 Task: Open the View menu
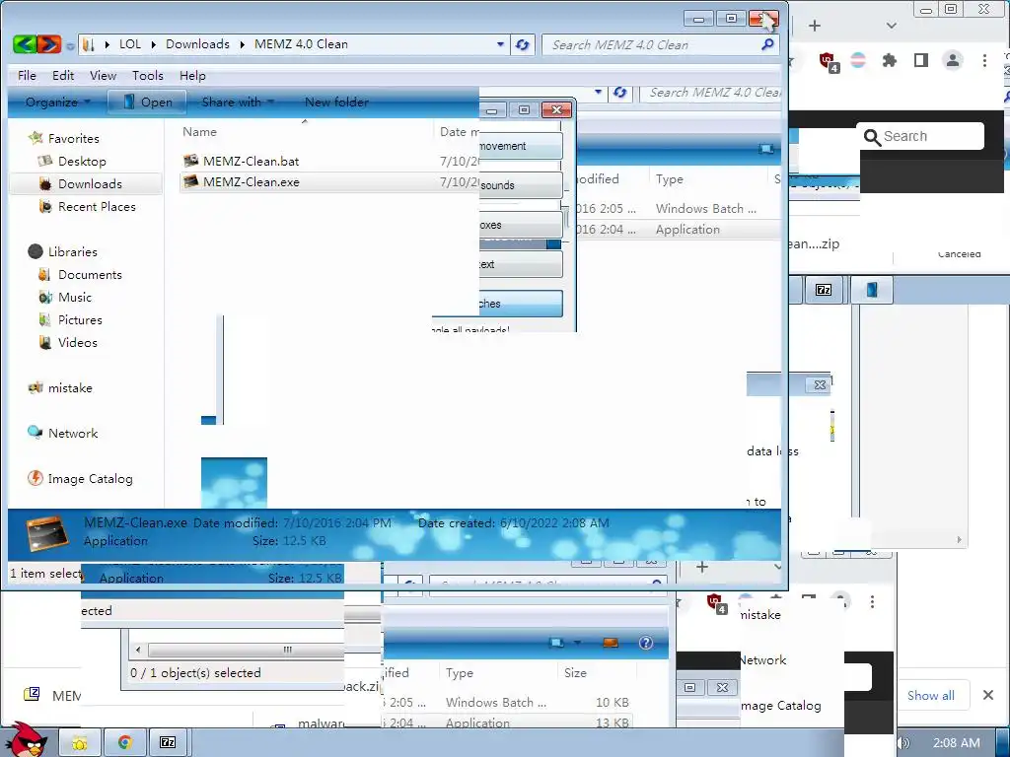pyautogui.click(x=103, y=75)
